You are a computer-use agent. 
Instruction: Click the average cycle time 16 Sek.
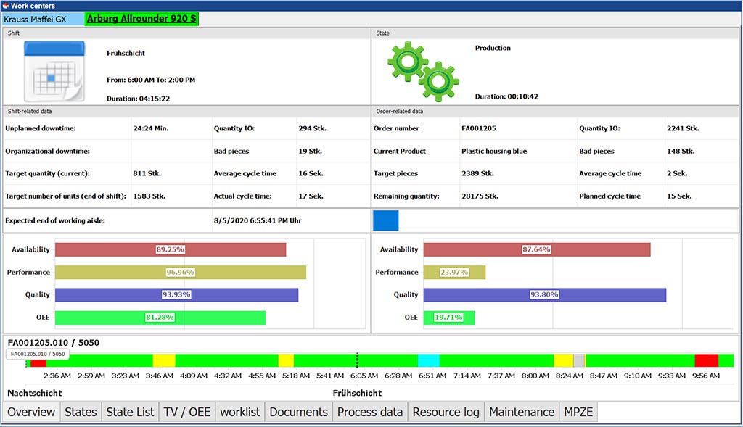[x=311, y=173]
